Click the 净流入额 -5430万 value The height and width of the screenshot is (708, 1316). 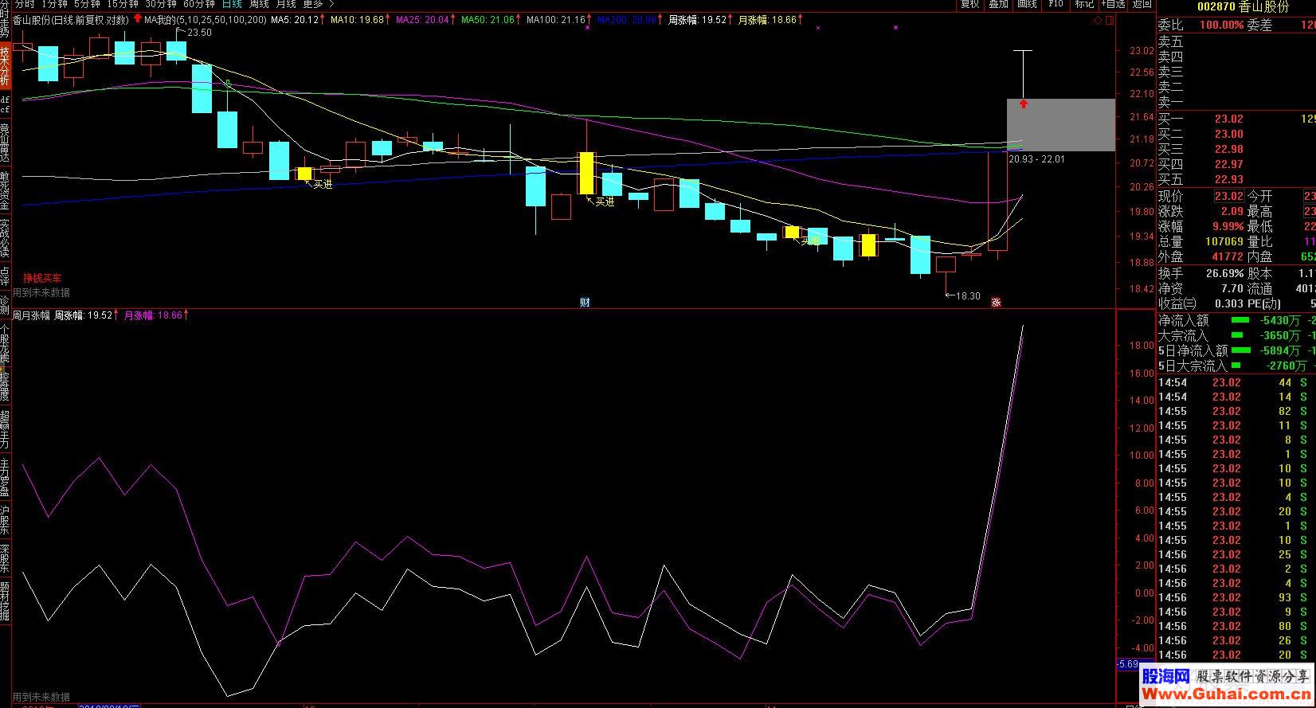pyautogui.click(x=1279, y=320)
